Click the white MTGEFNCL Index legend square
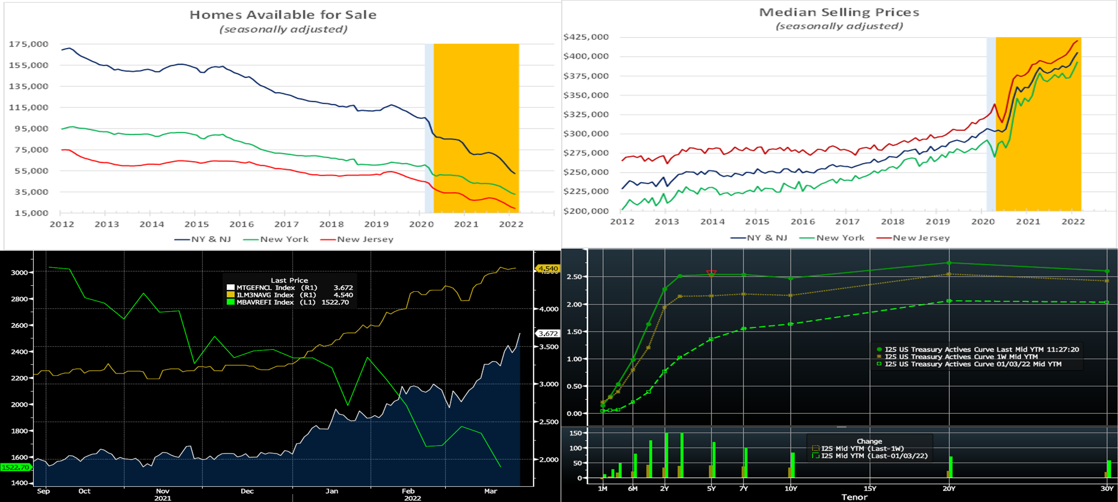 pyautogui.click(x=230, y=288)
